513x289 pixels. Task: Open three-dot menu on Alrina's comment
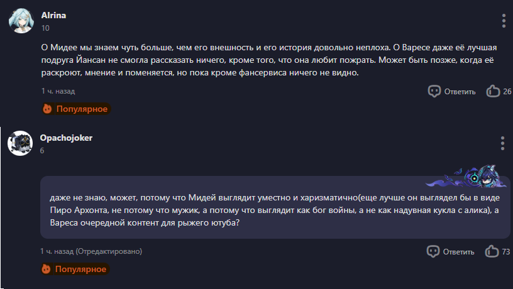pos(504,21)
